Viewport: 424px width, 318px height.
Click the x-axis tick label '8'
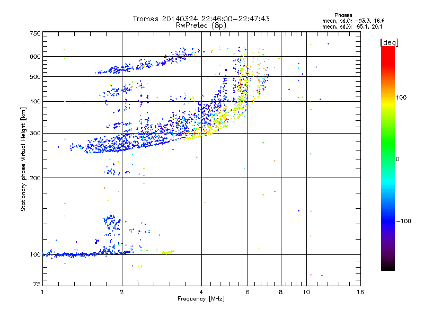point(281,292)
